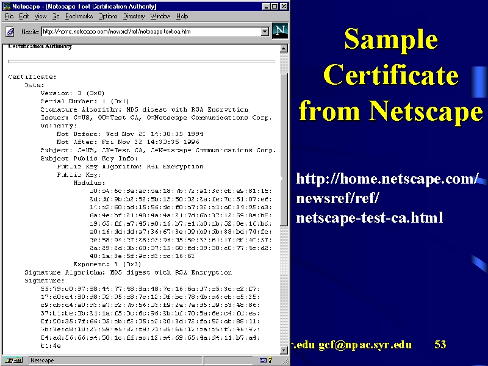Click the 'Netscape' status bar text
The image size is (488, 366).
[42, 361]
